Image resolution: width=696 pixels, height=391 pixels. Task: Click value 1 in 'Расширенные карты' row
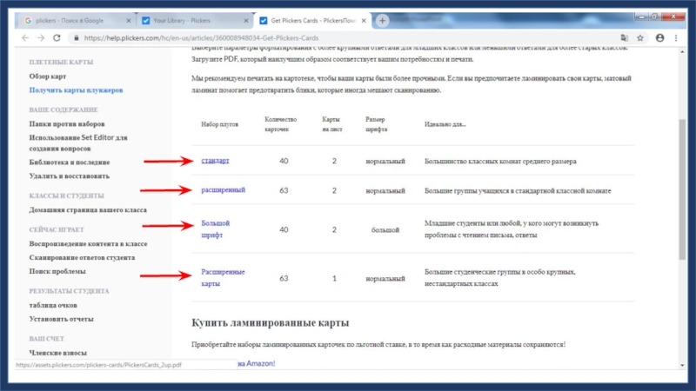pyautogui.click(x=334, y=278)
